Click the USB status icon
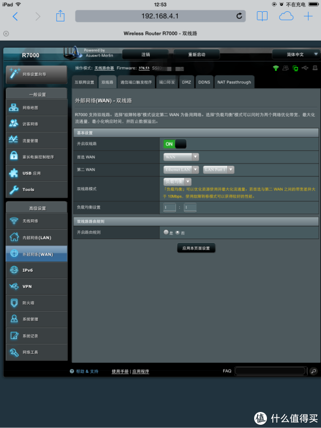321x428 pixels. (x=305, y=68)
